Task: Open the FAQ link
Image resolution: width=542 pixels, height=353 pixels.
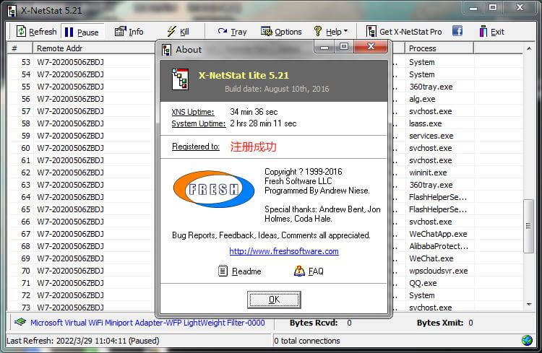Action: tap(309, 271)
